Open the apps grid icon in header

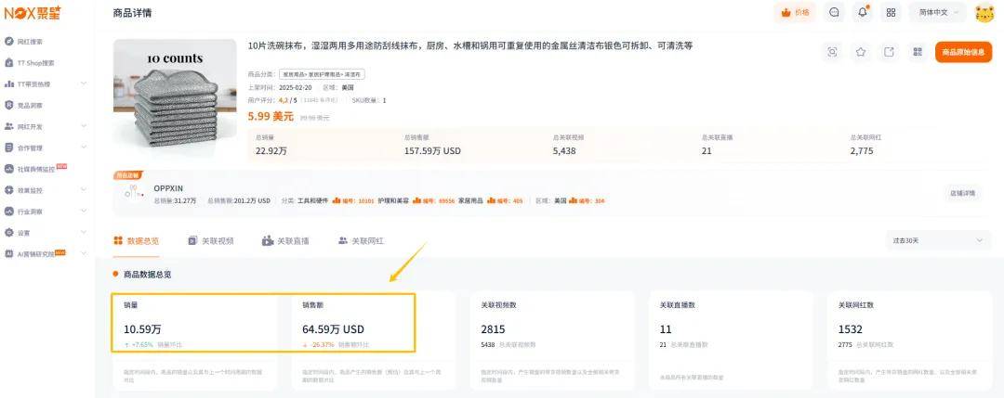(891, 13)
